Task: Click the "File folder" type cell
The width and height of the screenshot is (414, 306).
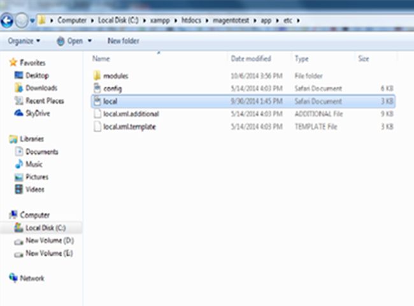Action: (309, 76)
